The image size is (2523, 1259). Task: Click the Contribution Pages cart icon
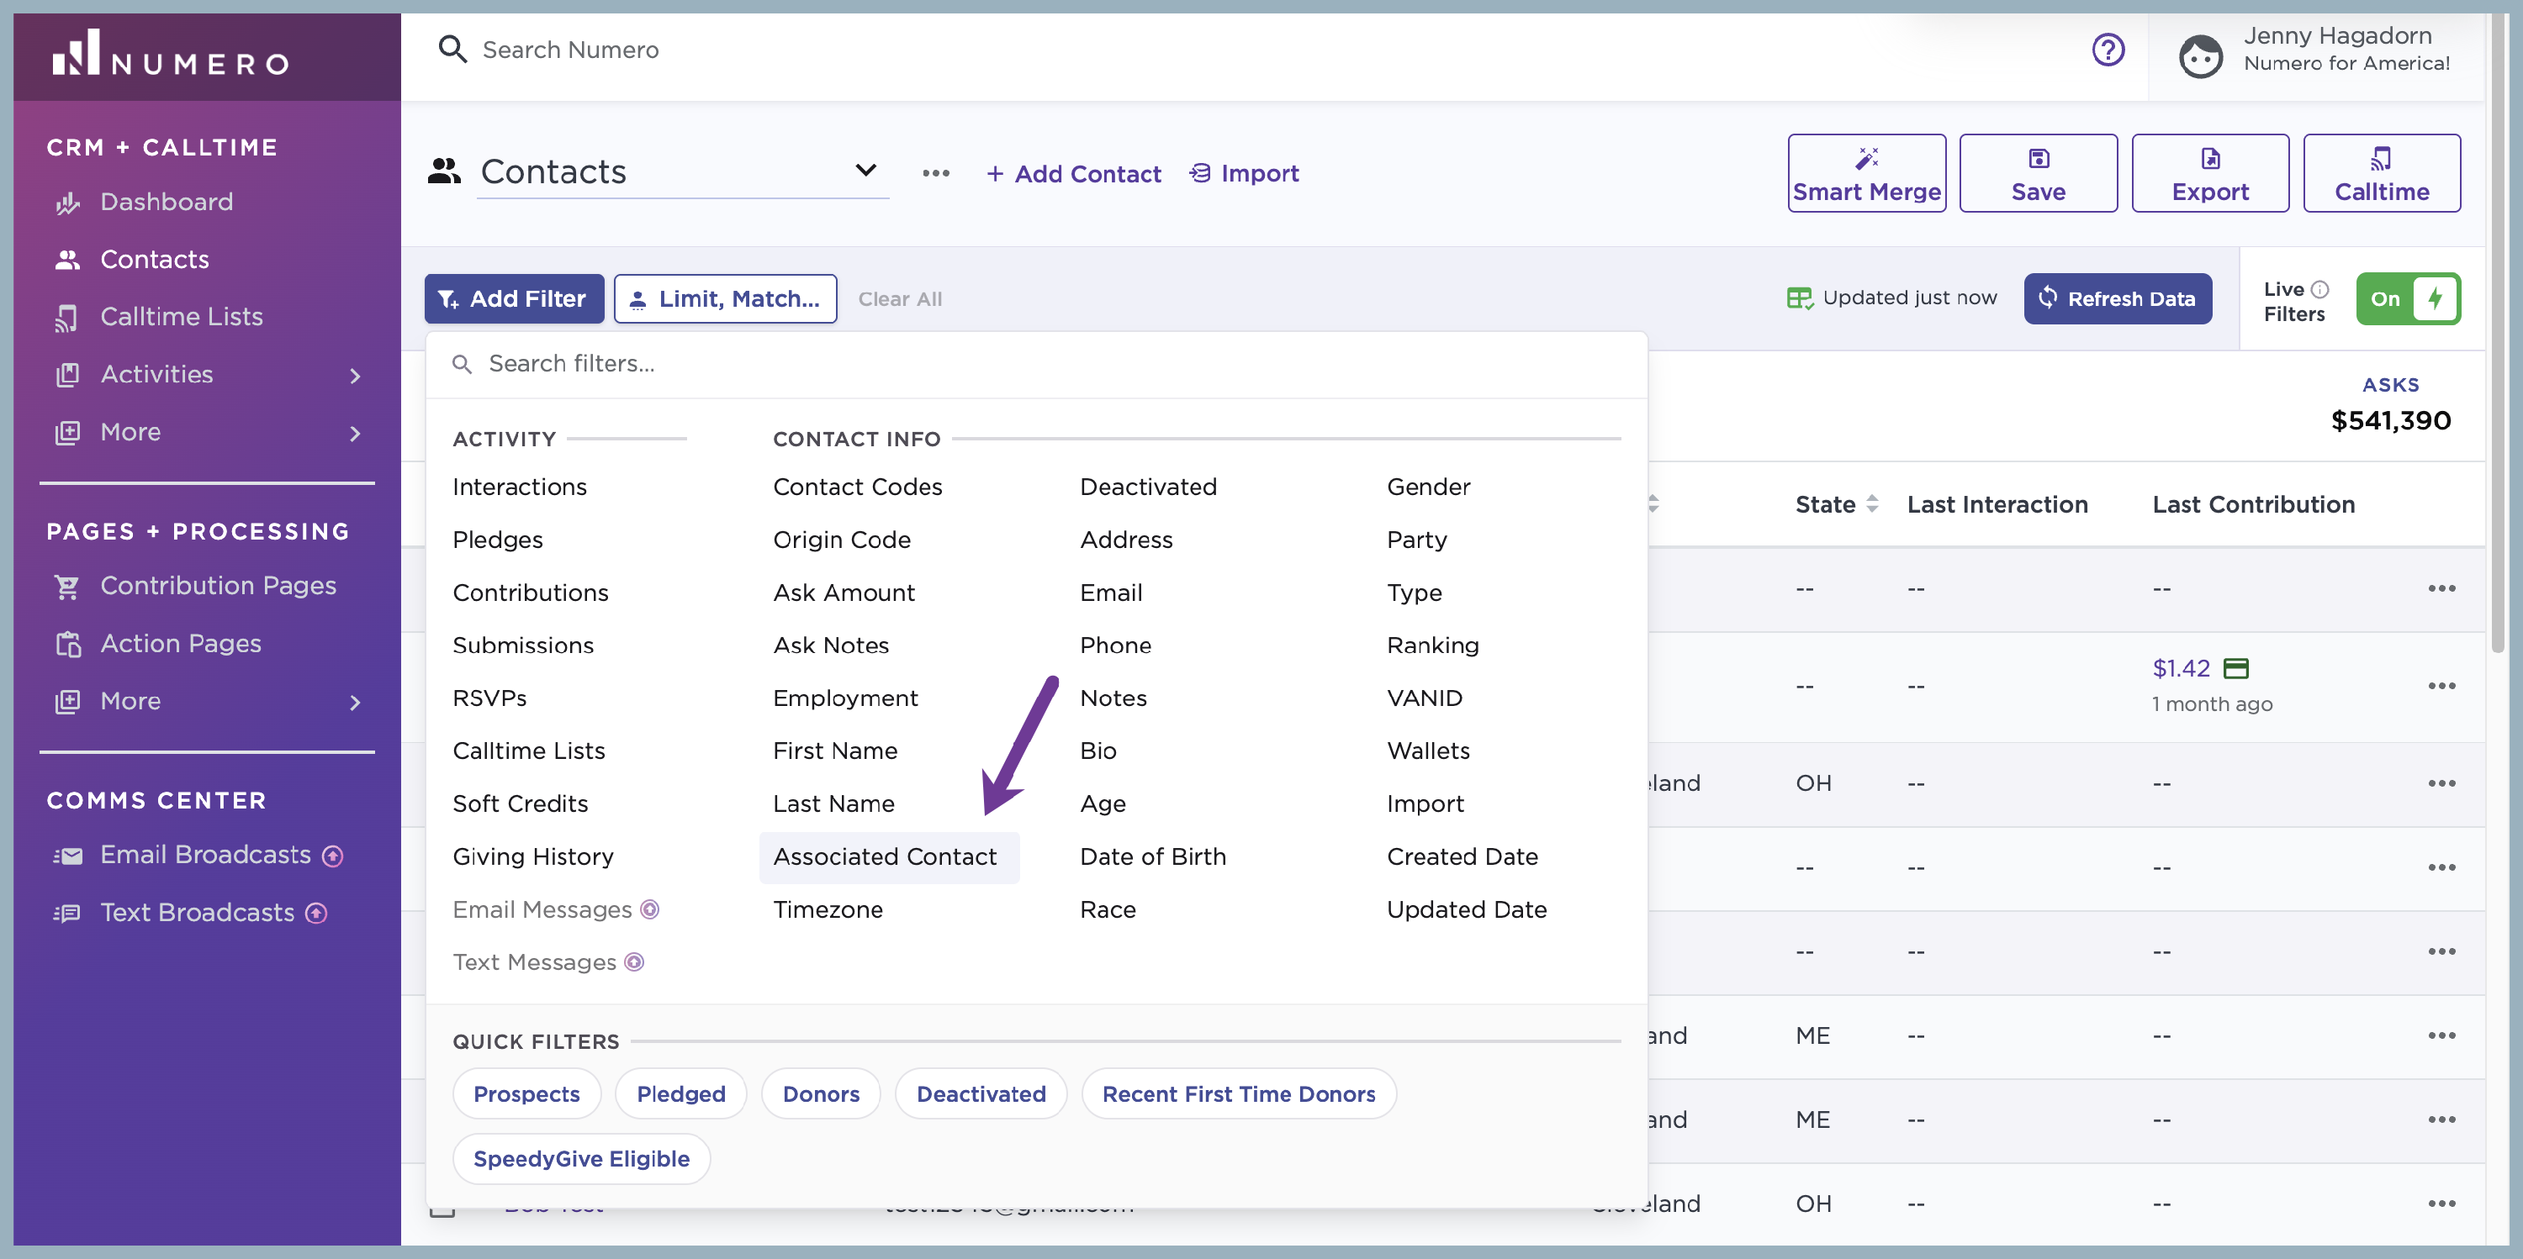(67, 587)
